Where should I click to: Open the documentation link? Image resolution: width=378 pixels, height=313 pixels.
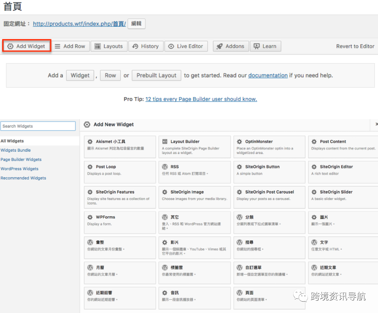click(x=268, y=75)
